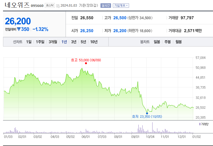The image size is (213, 146).
Task: Click the y-axis label 57,084
Action: click(200, 58)
